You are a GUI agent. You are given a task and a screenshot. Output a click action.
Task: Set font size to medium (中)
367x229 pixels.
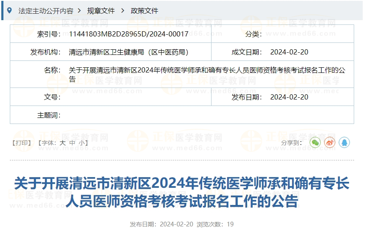point(72,143)
